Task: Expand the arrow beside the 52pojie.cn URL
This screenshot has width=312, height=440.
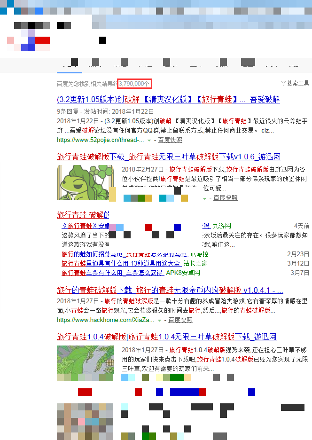Action: click(149, 140)
